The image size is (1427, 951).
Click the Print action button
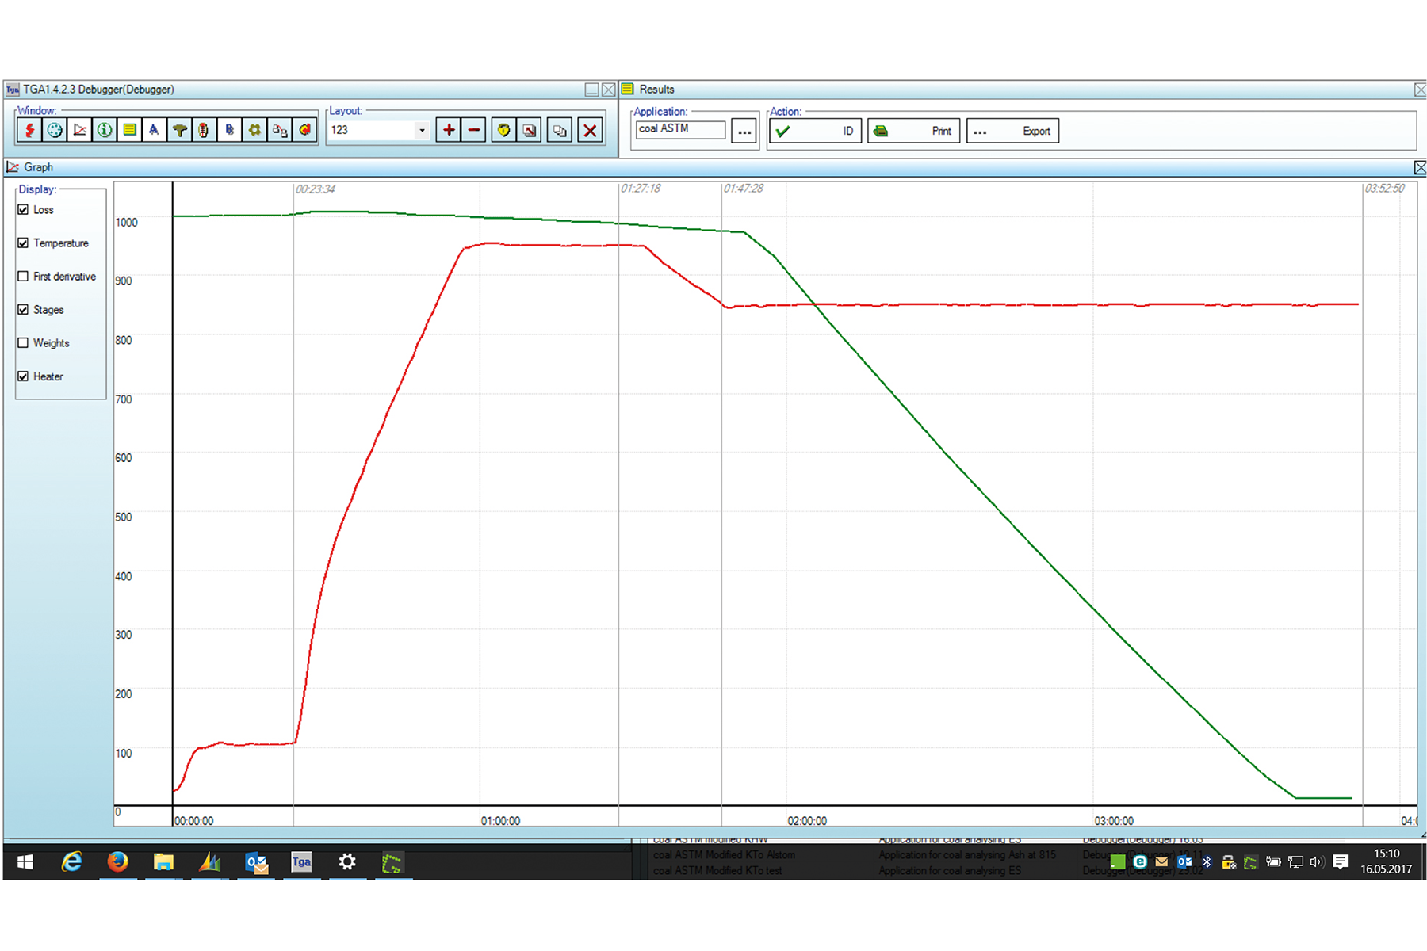tap(914, 131)
